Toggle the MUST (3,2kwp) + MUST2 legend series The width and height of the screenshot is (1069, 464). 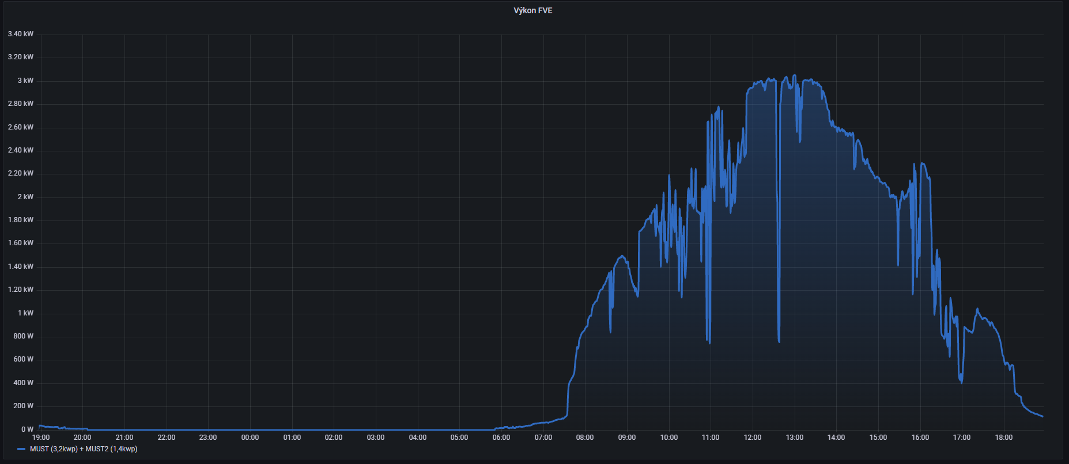click(84, 449)
